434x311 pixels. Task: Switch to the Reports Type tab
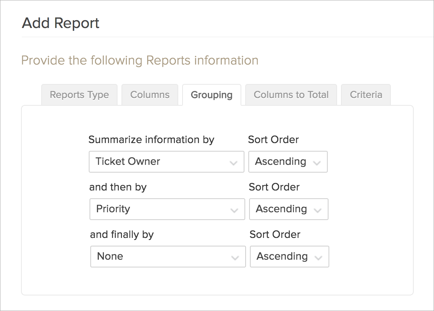tap(79, 95)
